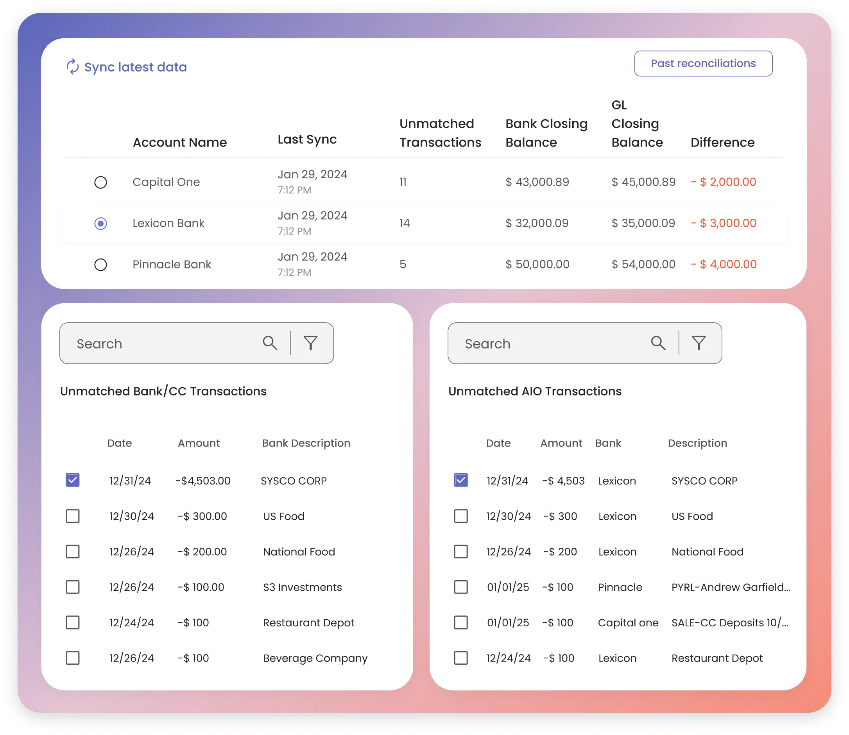Screen dimensions: 849x735
Task: Open the filter funnel in Bank/CC search
Action: tap(311, 343)
